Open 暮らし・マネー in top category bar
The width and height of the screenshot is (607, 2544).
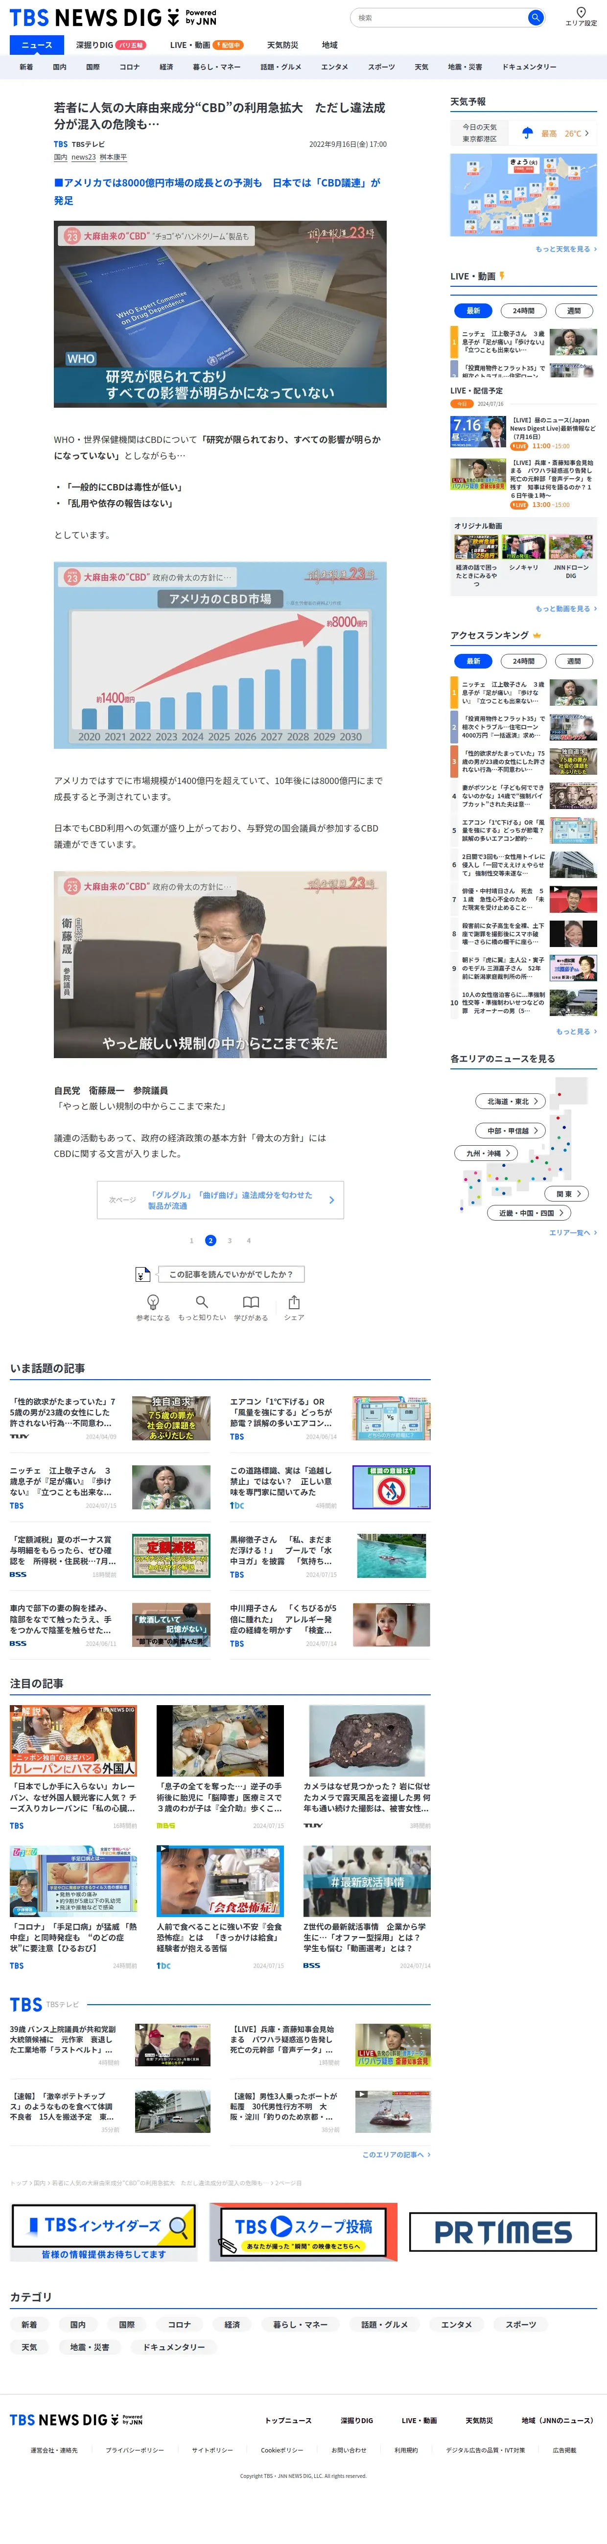216,67
